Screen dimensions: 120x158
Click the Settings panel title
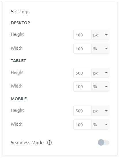coord(20,12)
